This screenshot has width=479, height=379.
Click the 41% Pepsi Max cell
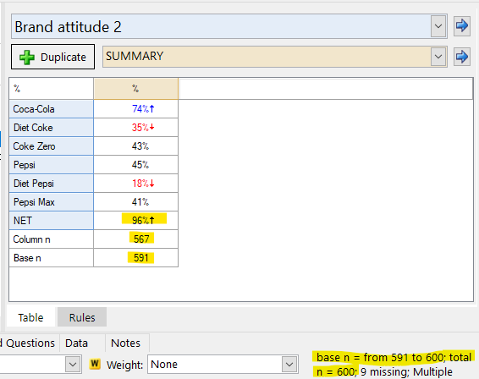[x=136, y=202]
